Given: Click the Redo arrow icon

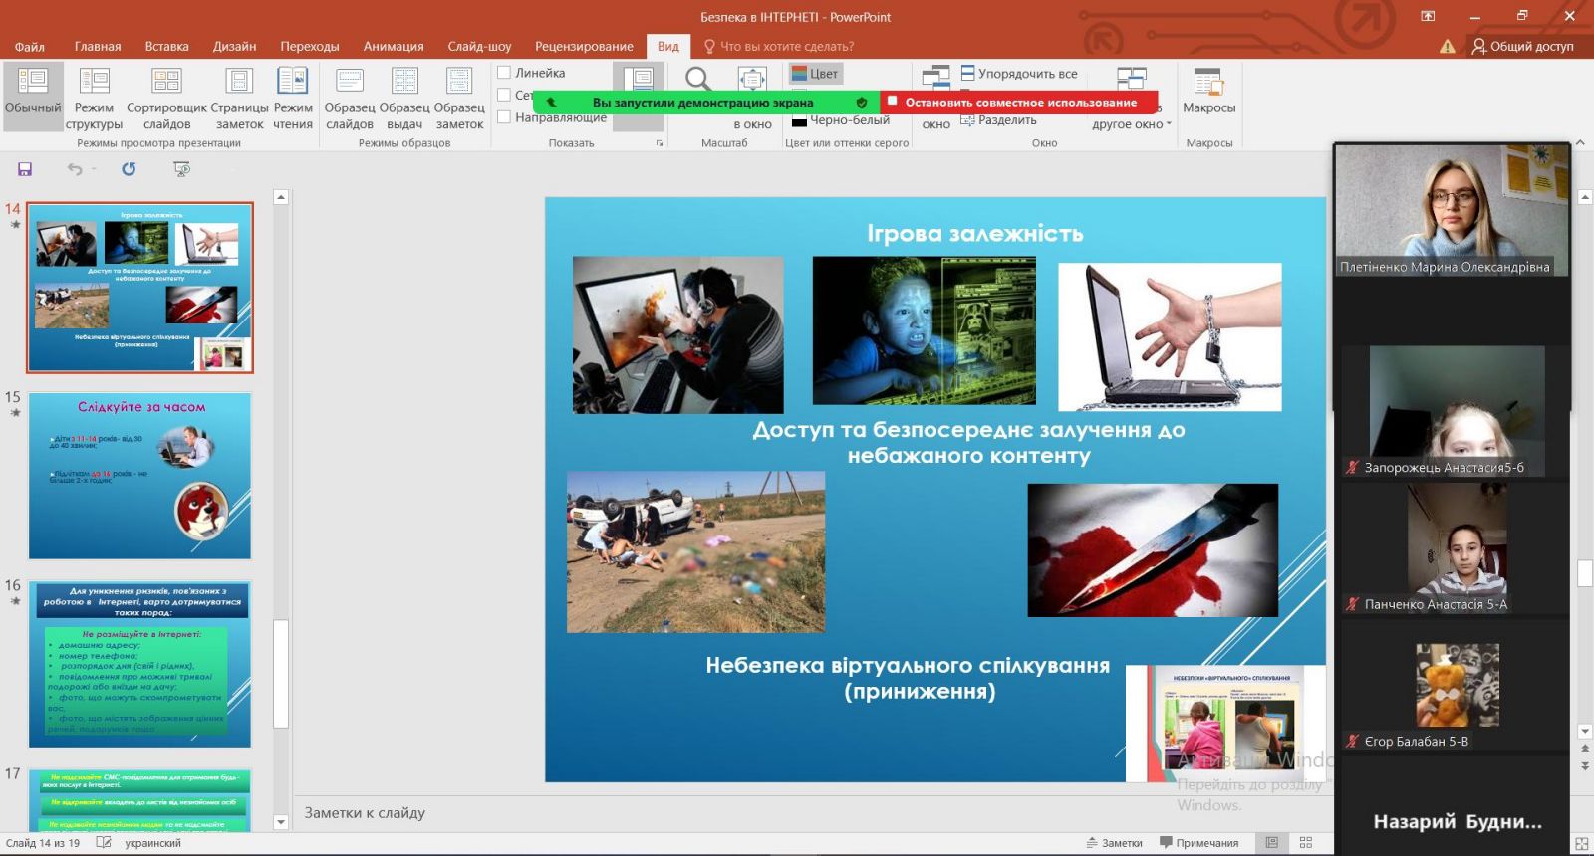Looking at the screenshot, I should (129, 169).
